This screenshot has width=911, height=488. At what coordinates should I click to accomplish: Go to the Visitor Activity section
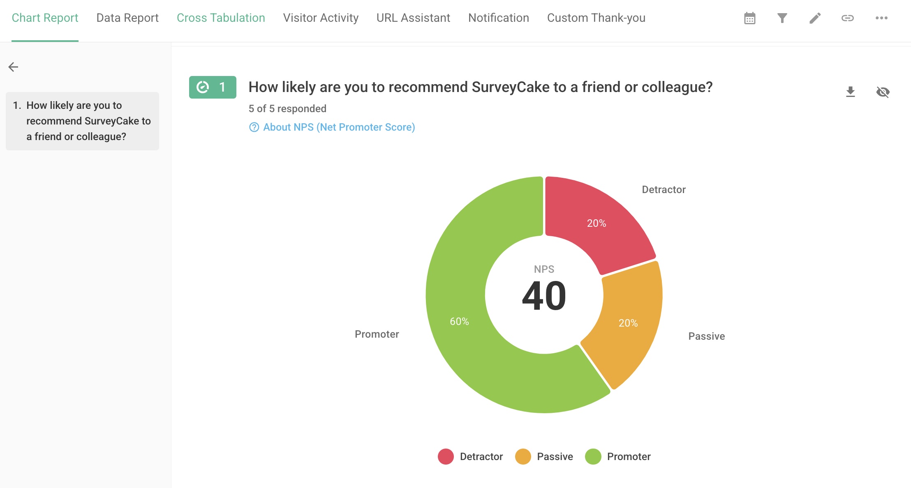coord(320,18)
